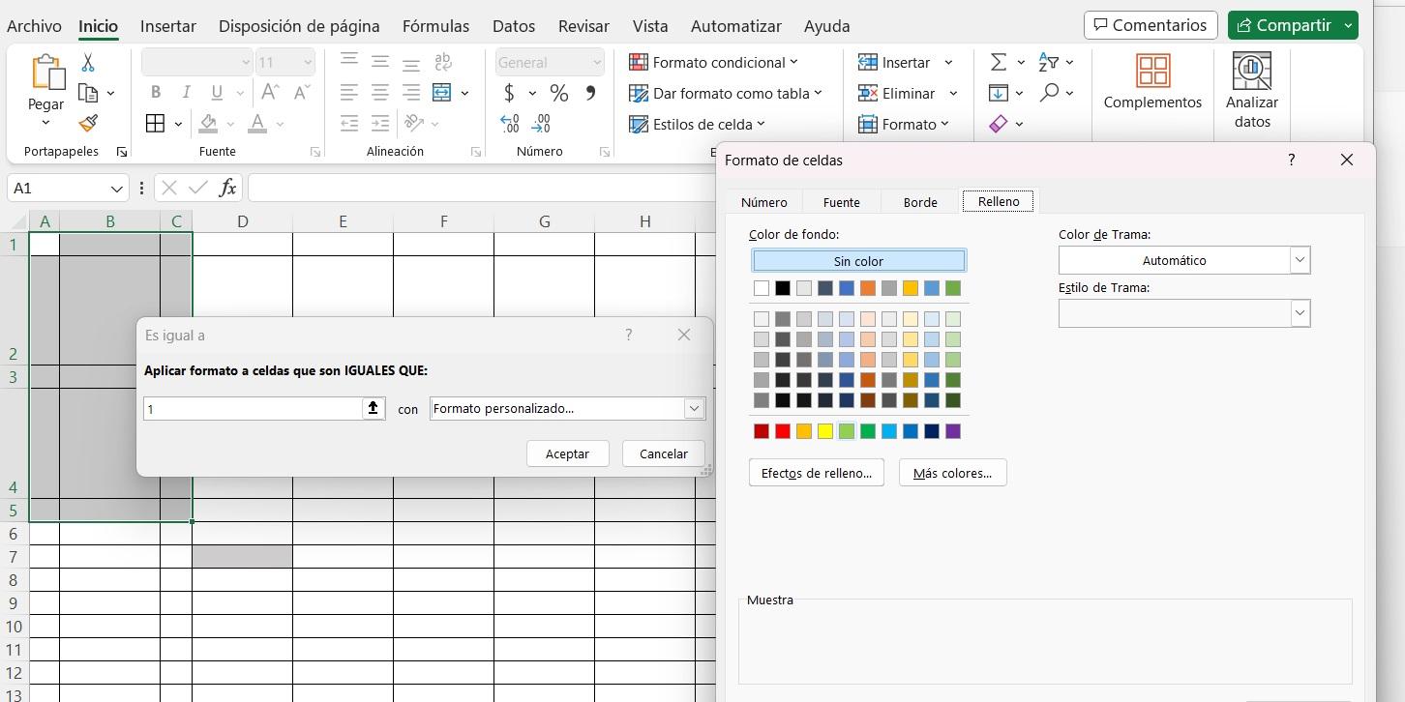Toggle Subrayado underline formatting
Screen dimensions: 1405x702
point(217,93)
